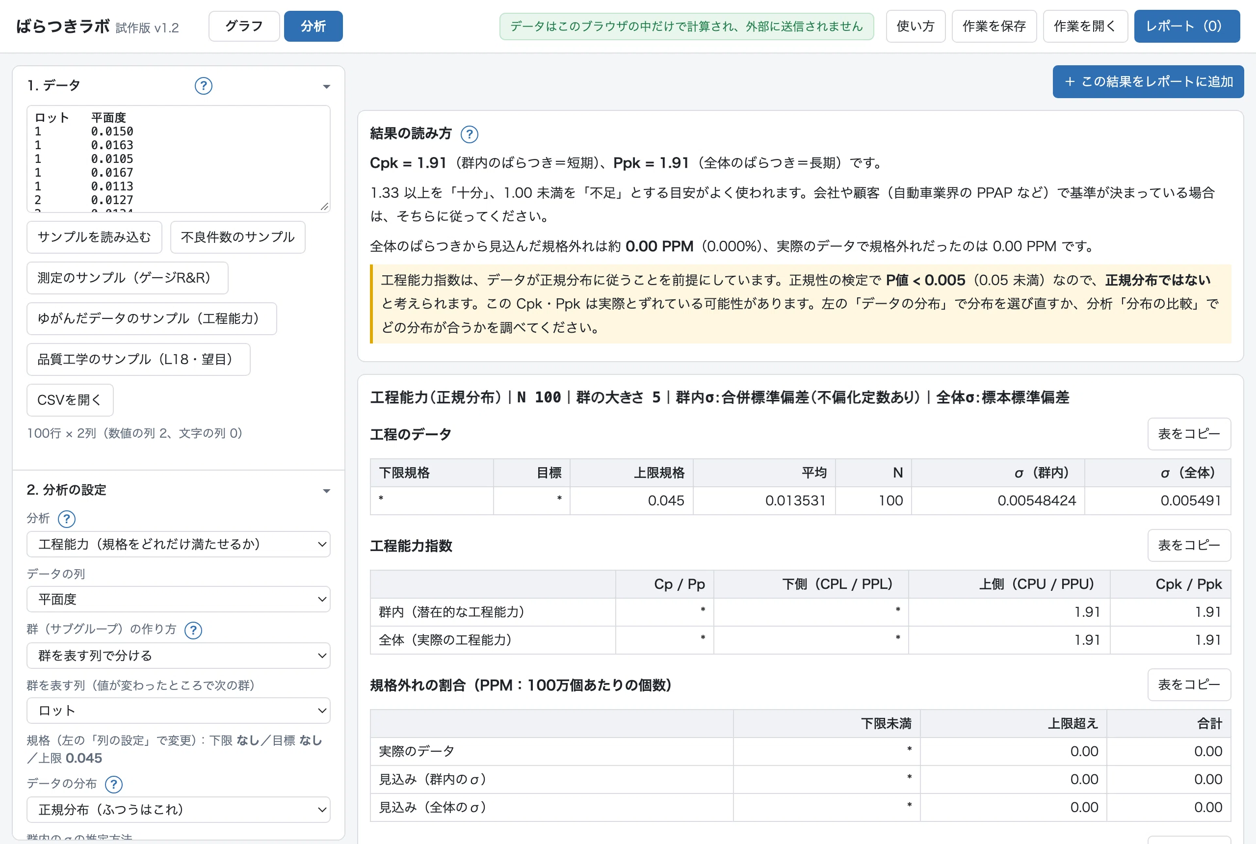Viewport: 1256px width, 844px height.
Task: Click 作業を開く button
Action: (1085, 26)
